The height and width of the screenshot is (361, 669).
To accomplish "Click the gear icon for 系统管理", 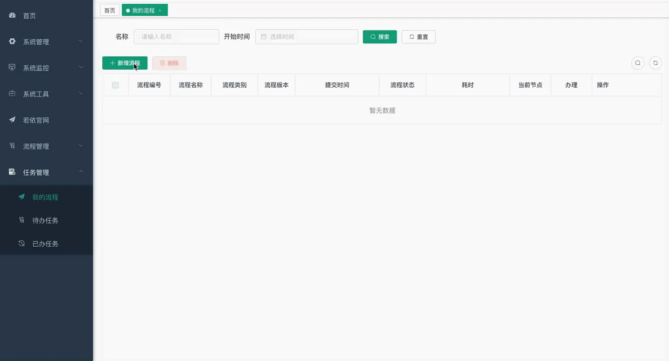I will pos(13,42).
